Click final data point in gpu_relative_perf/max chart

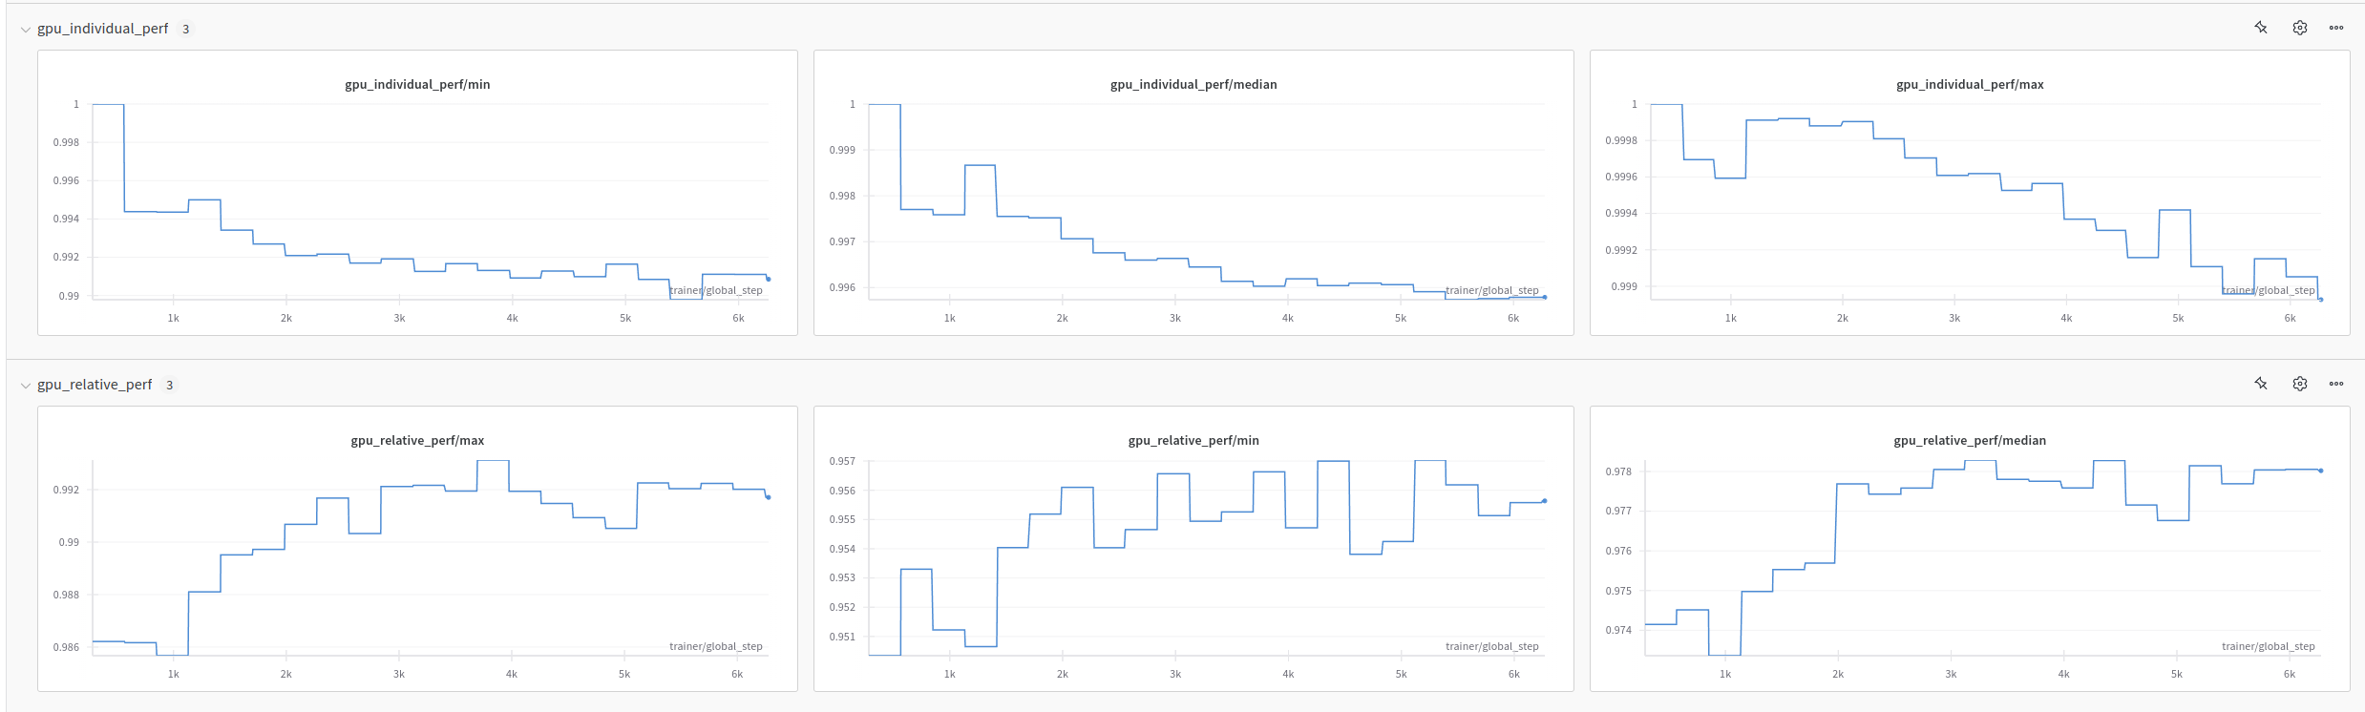coord(768,497)
